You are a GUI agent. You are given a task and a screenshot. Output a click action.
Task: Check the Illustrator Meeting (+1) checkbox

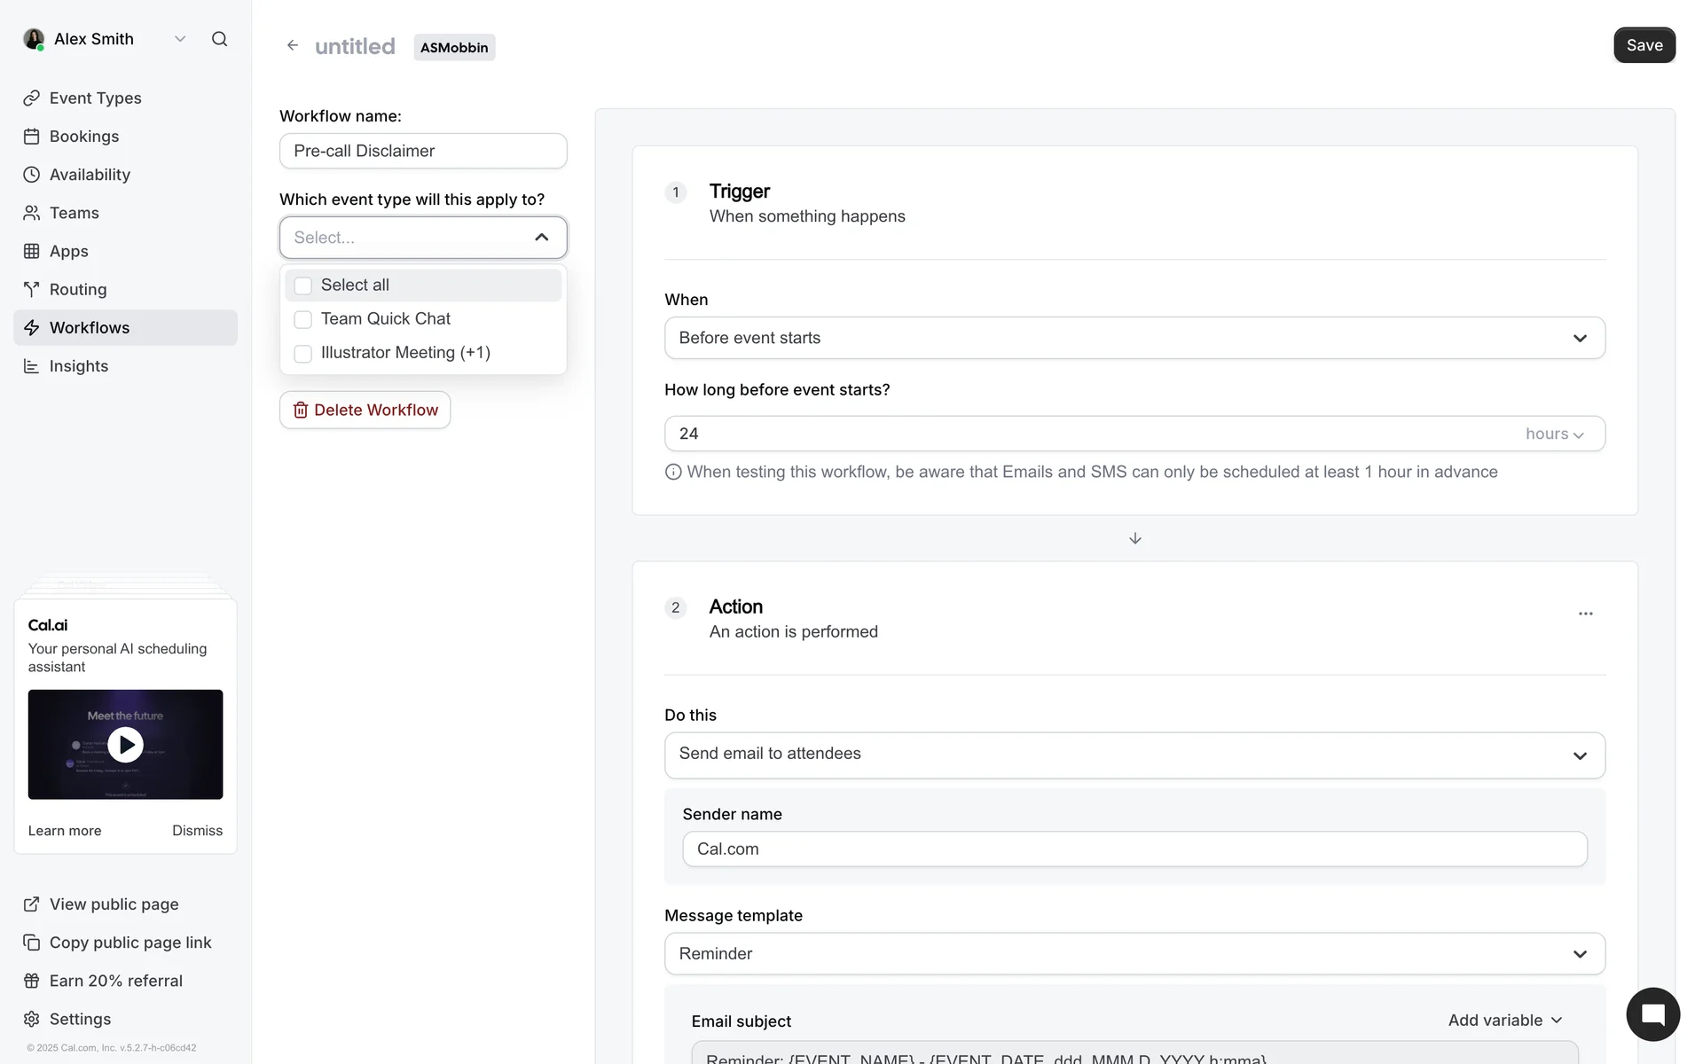pos(303,354)
